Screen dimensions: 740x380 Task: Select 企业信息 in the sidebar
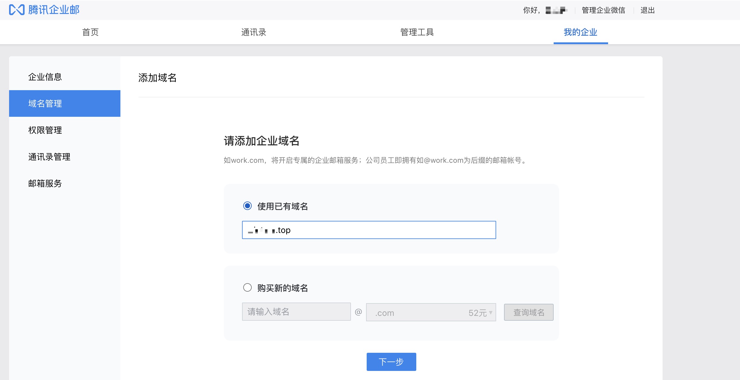click(x=45, y=77)
